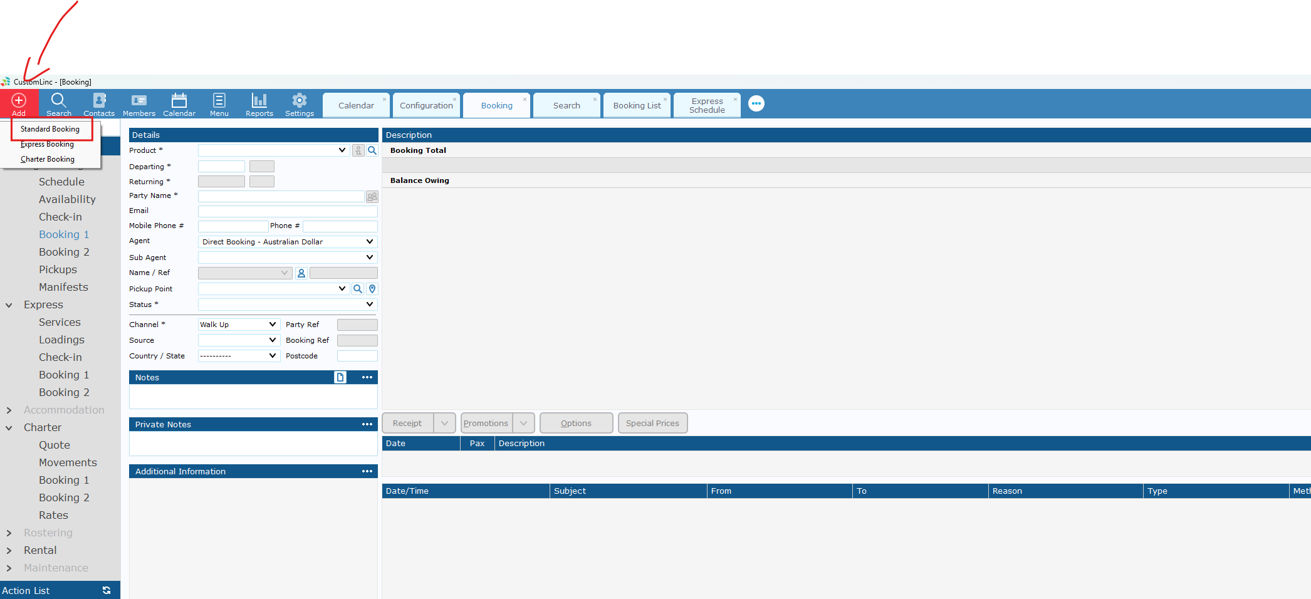Close the Configuration tab
1311x599 pixels.
455,99
